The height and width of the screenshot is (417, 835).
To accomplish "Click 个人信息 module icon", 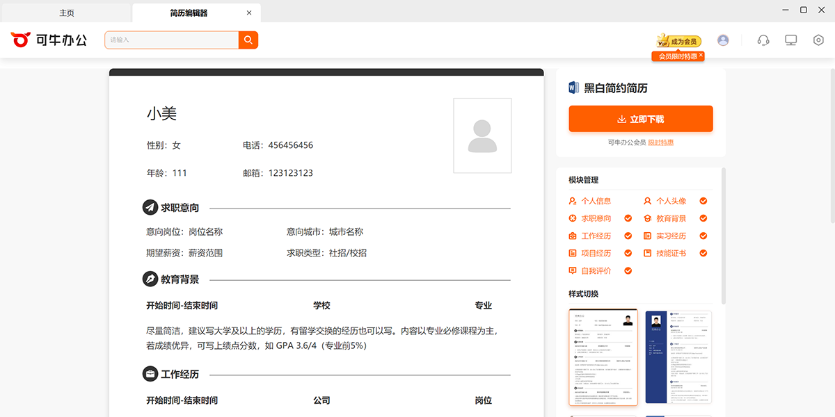I will pos(573,201).
